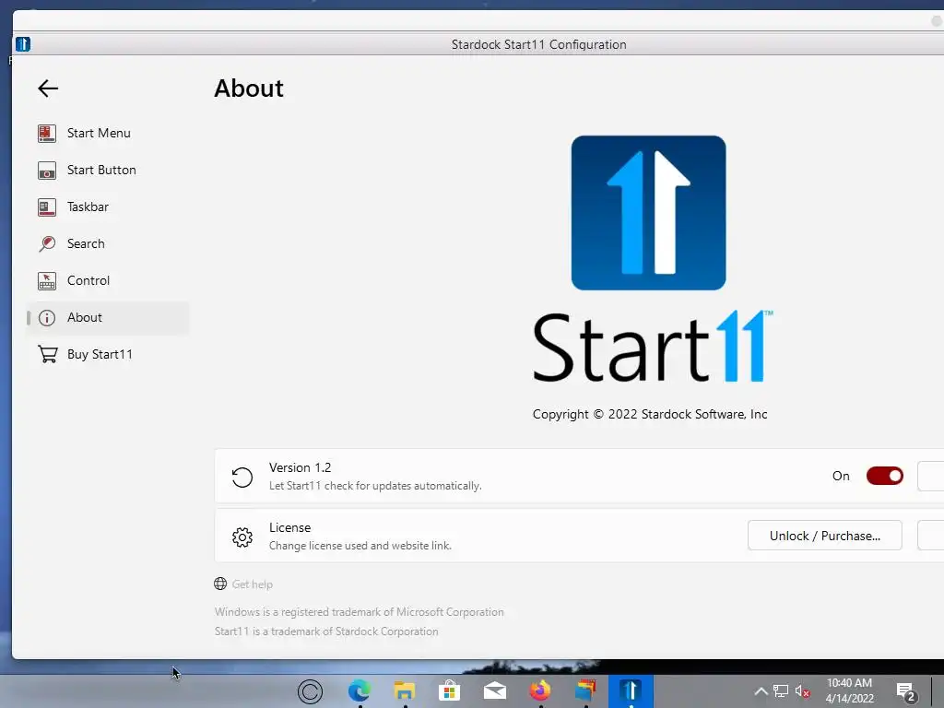Image resolution: width=944 pixels, height=708 pixels.
Task: Click the Unlock / Purchase... button
Action: point(825,536)
